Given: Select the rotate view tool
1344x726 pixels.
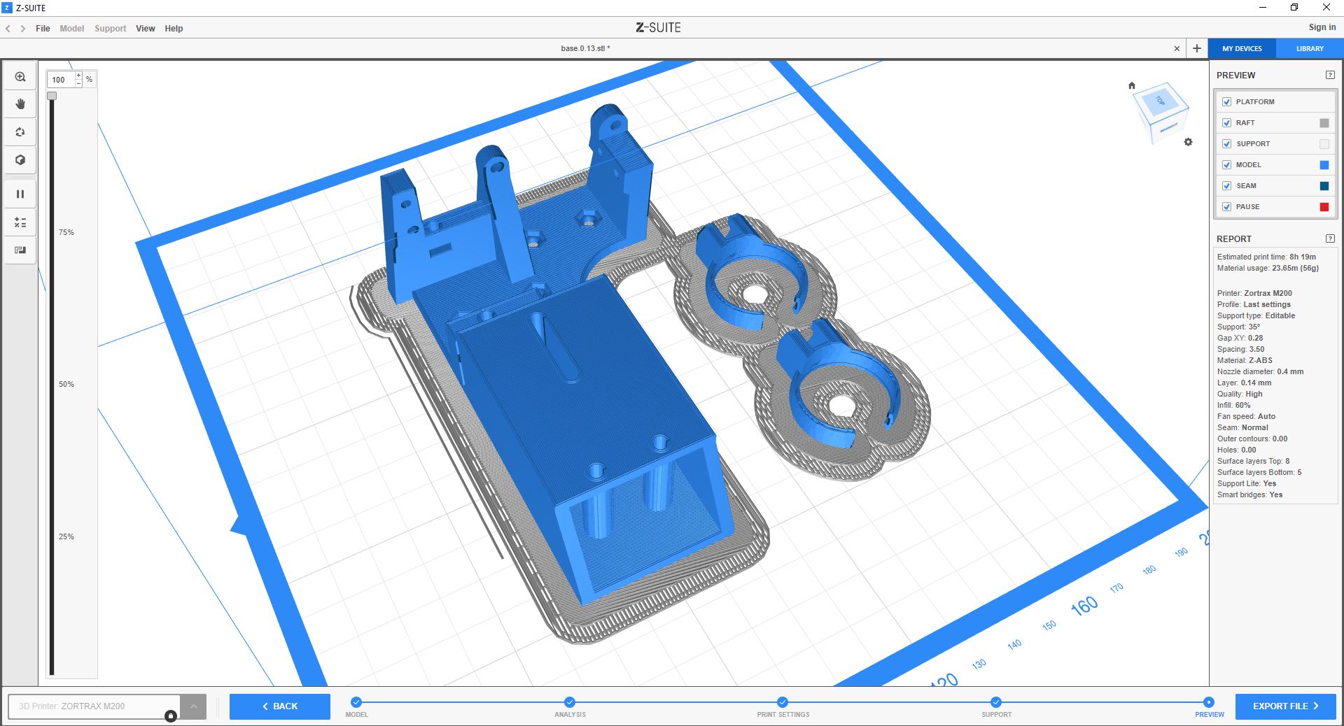Looking at the screenshot, I should click(x=20, y=132).
